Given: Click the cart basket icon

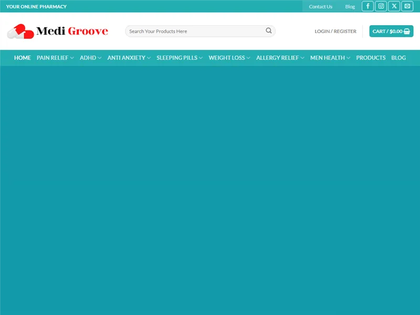Looking at the screenshot, I should click(406, 31).
